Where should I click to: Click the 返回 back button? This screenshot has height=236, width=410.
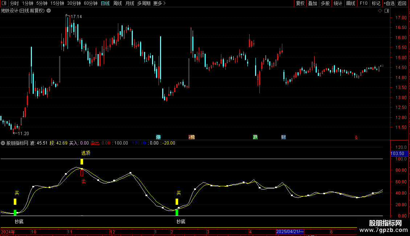pos(402,3)
